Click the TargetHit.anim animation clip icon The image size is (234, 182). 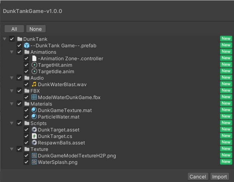click(x=34, y=65)
